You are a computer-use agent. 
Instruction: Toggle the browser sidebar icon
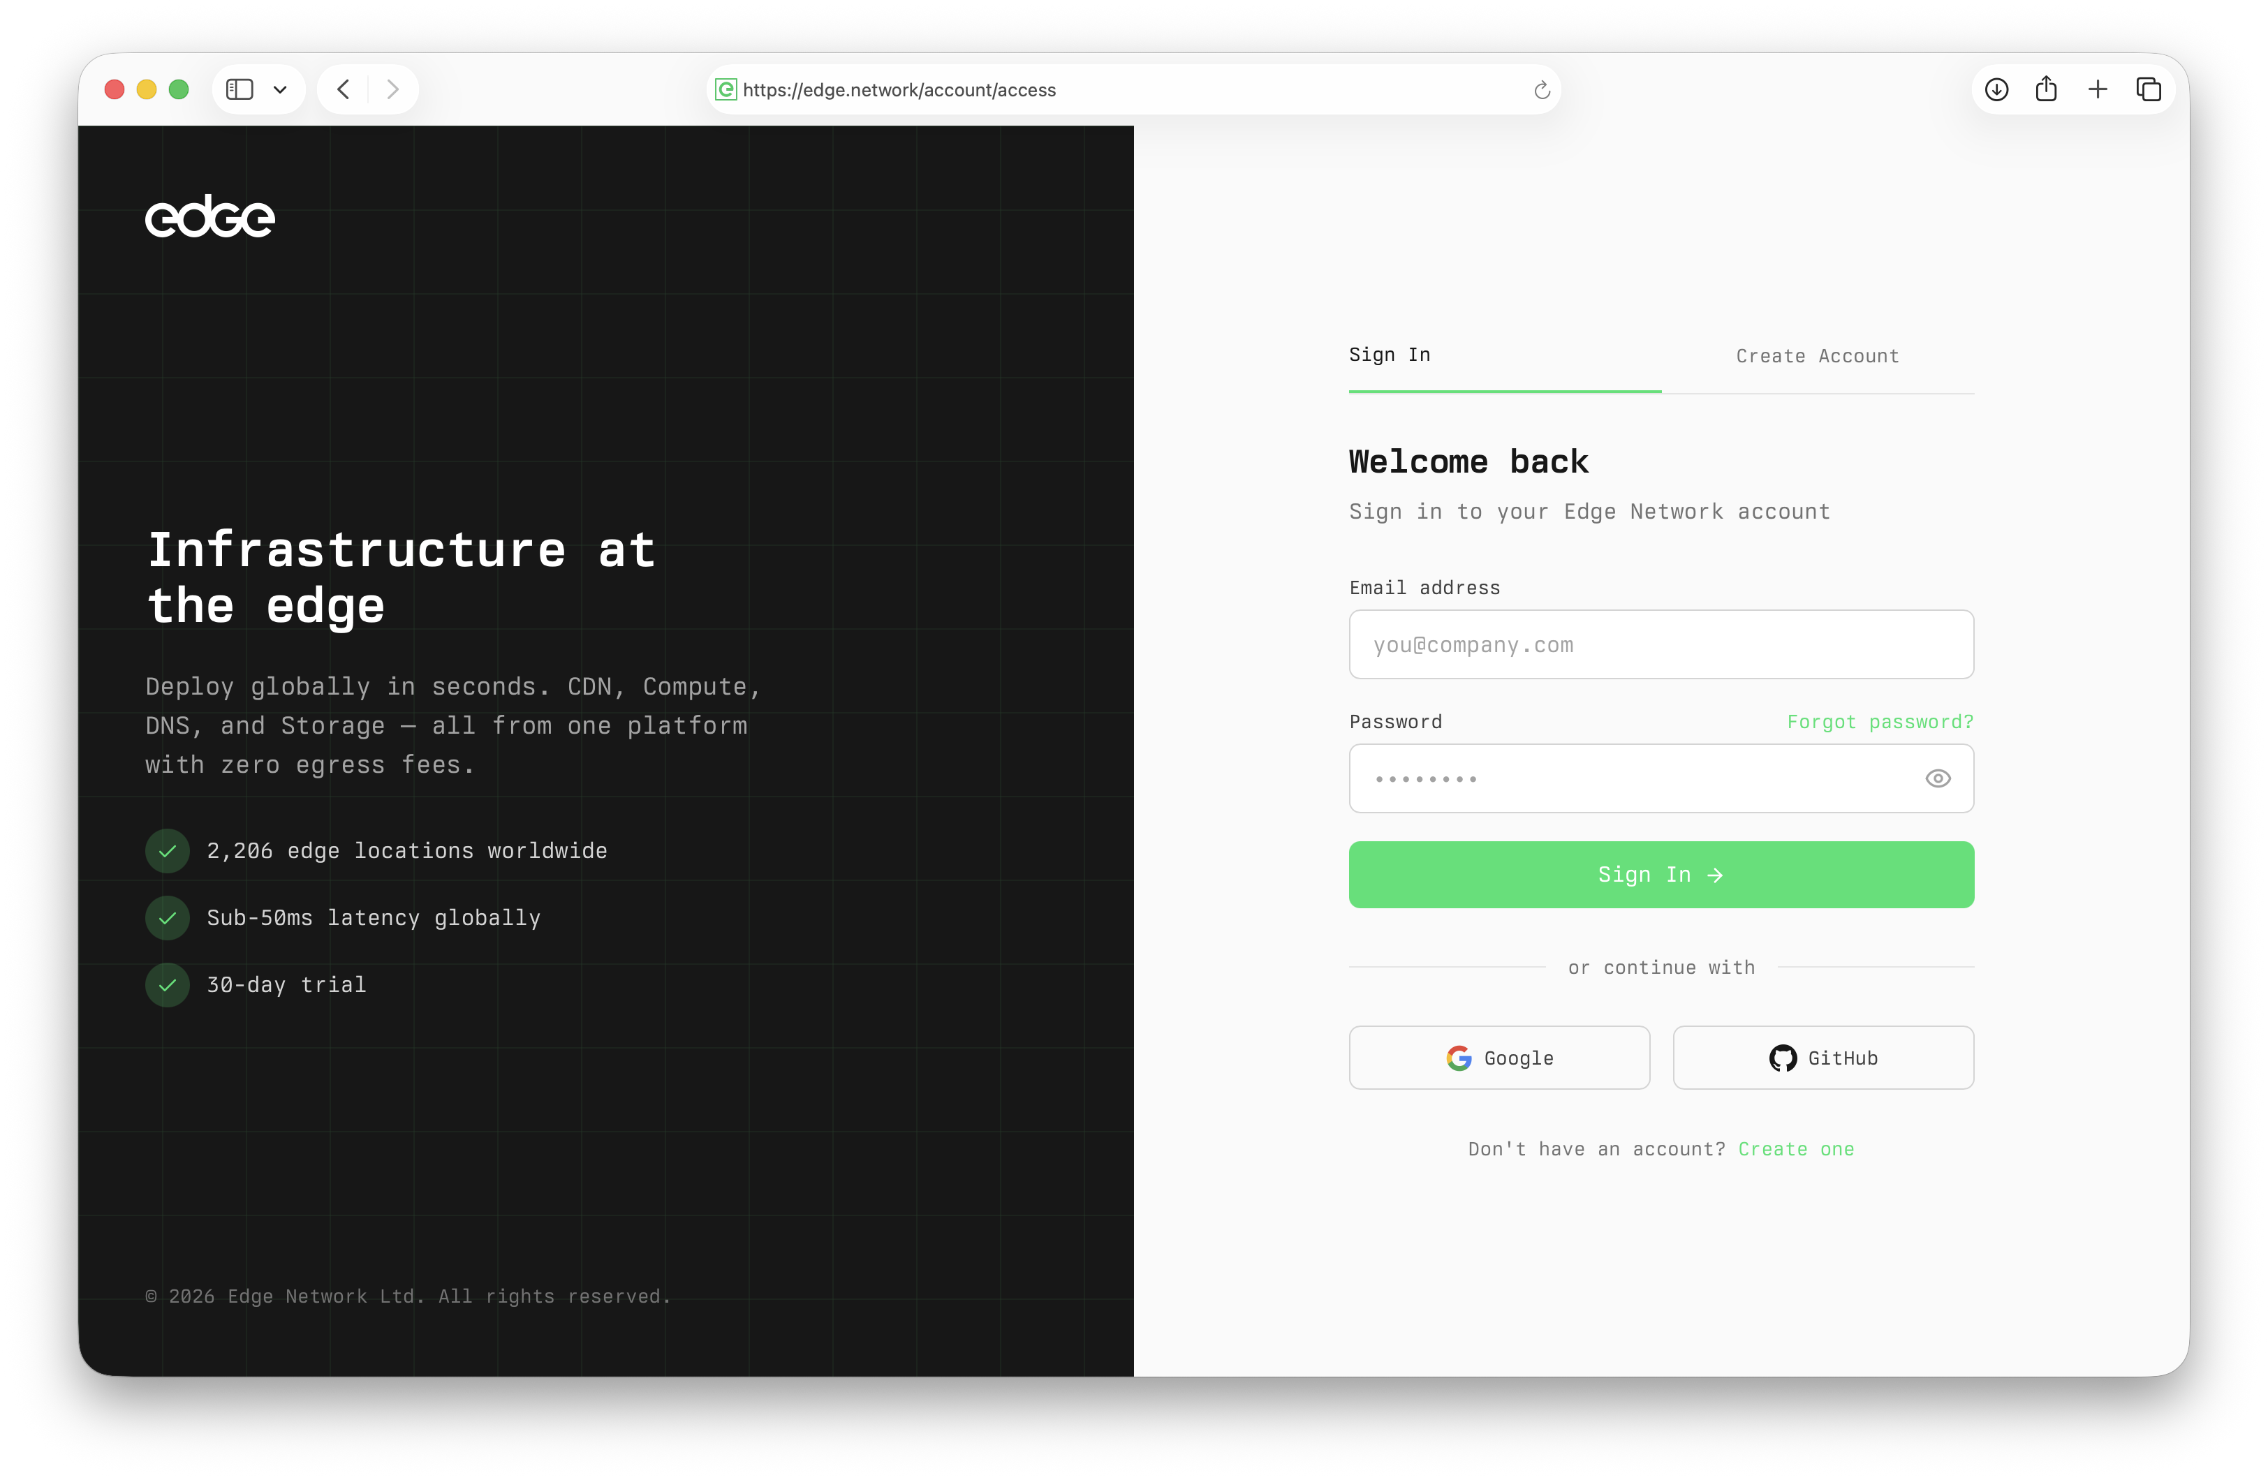240,89
